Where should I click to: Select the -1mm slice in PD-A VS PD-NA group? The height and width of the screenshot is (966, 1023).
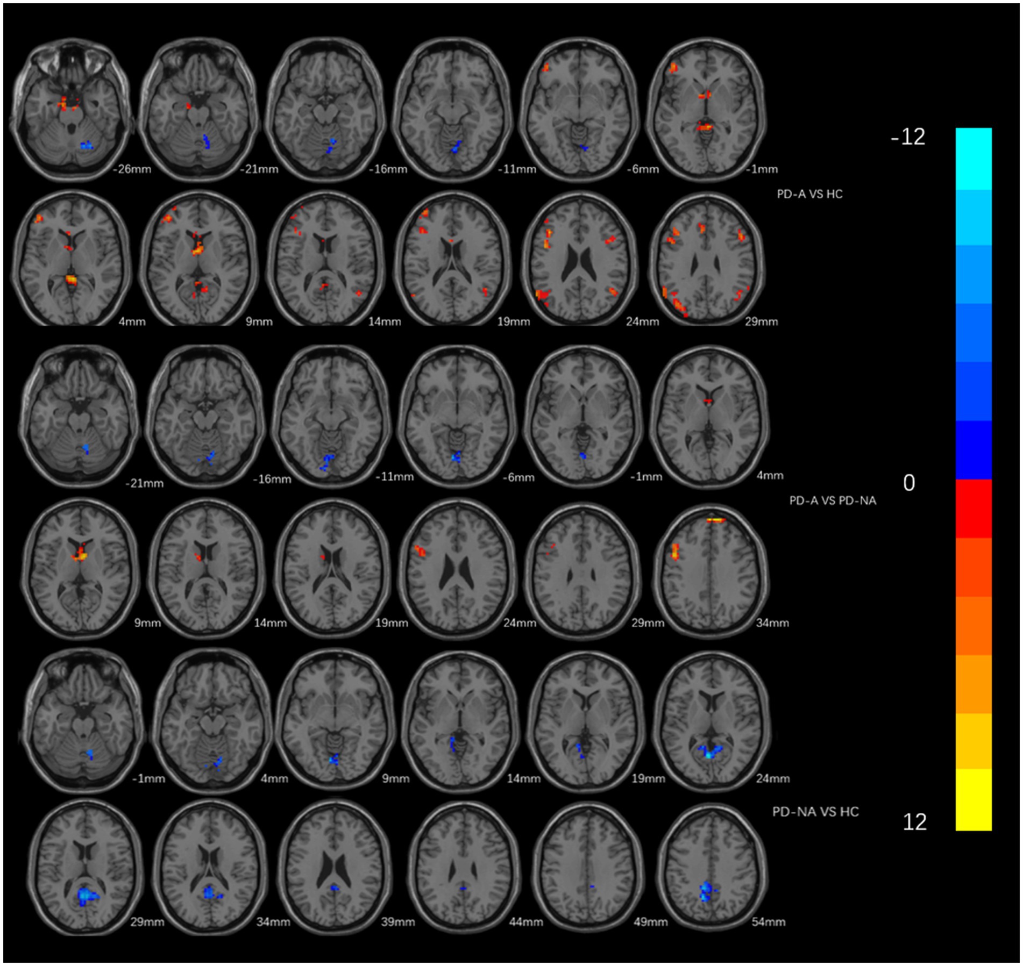point(584,417)
